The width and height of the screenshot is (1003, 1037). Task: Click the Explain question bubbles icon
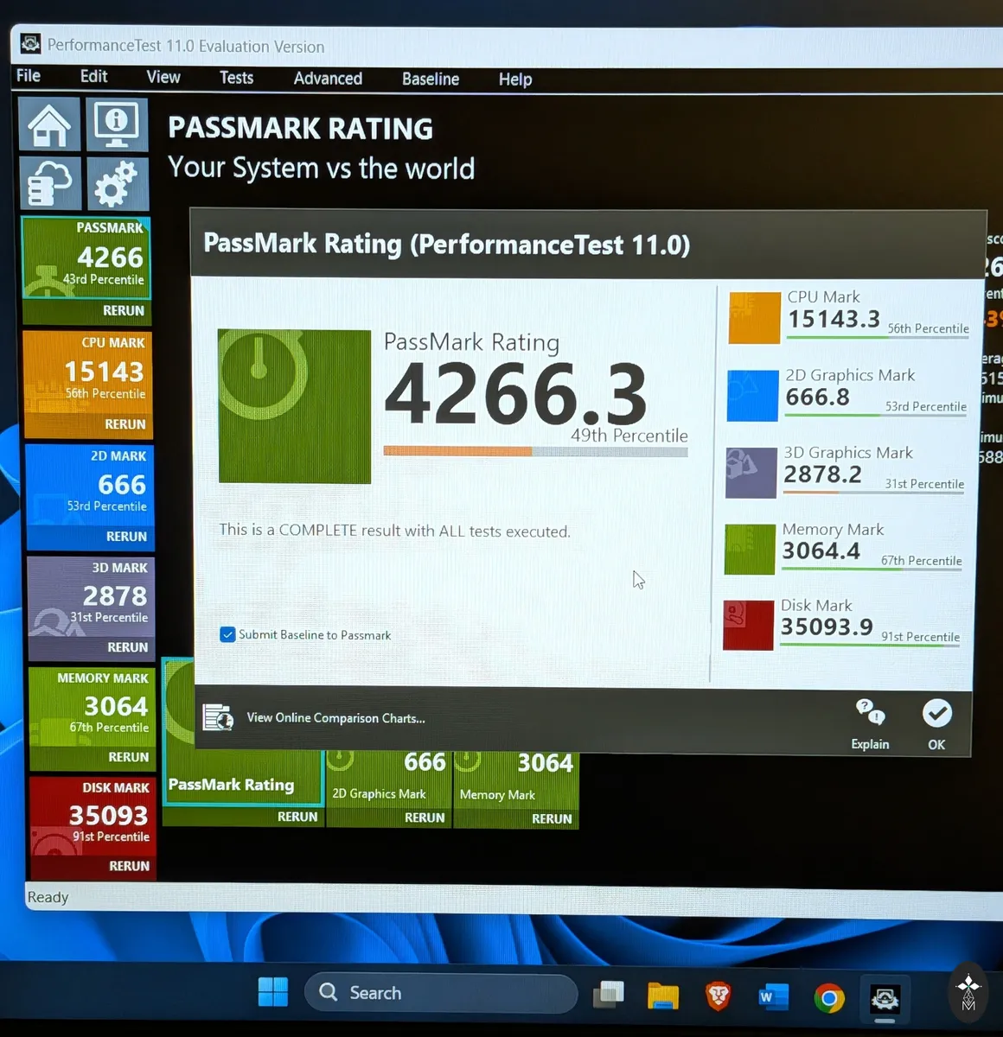tap(870, 713)
